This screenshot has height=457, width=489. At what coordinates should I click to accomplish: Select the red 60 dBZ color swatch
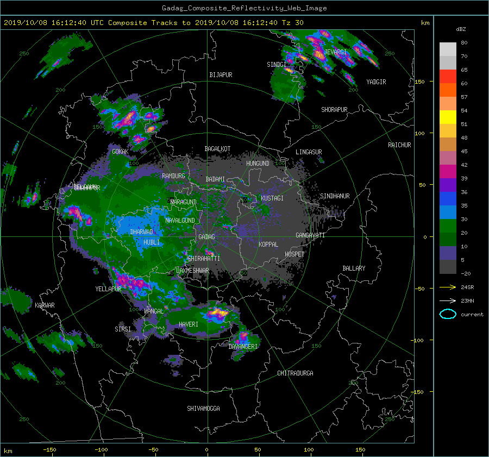click(448, 76)
